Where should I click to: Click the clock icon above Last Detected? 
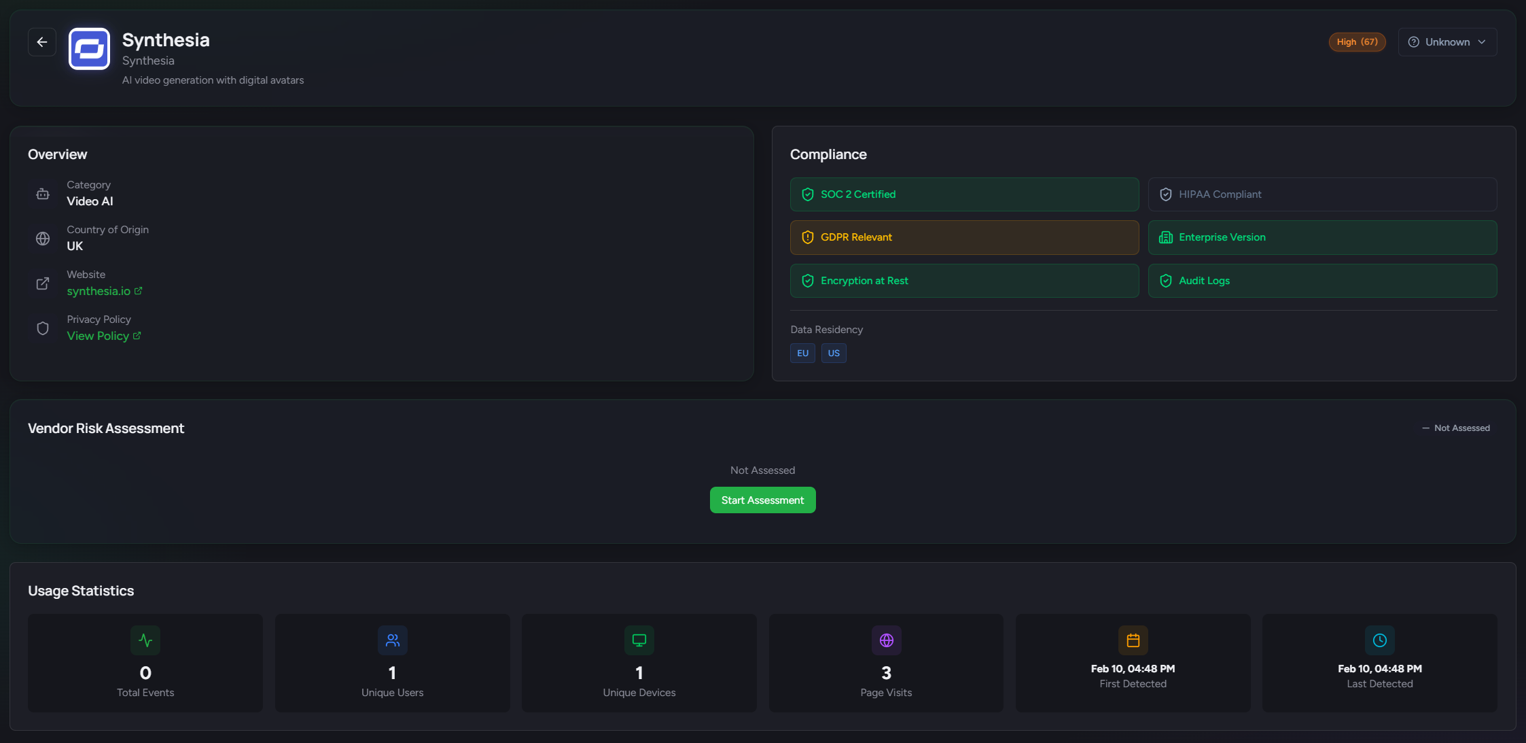pos(1379,640)
